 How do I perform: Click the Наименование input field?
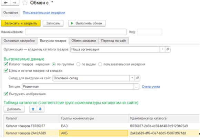[76, 32]
